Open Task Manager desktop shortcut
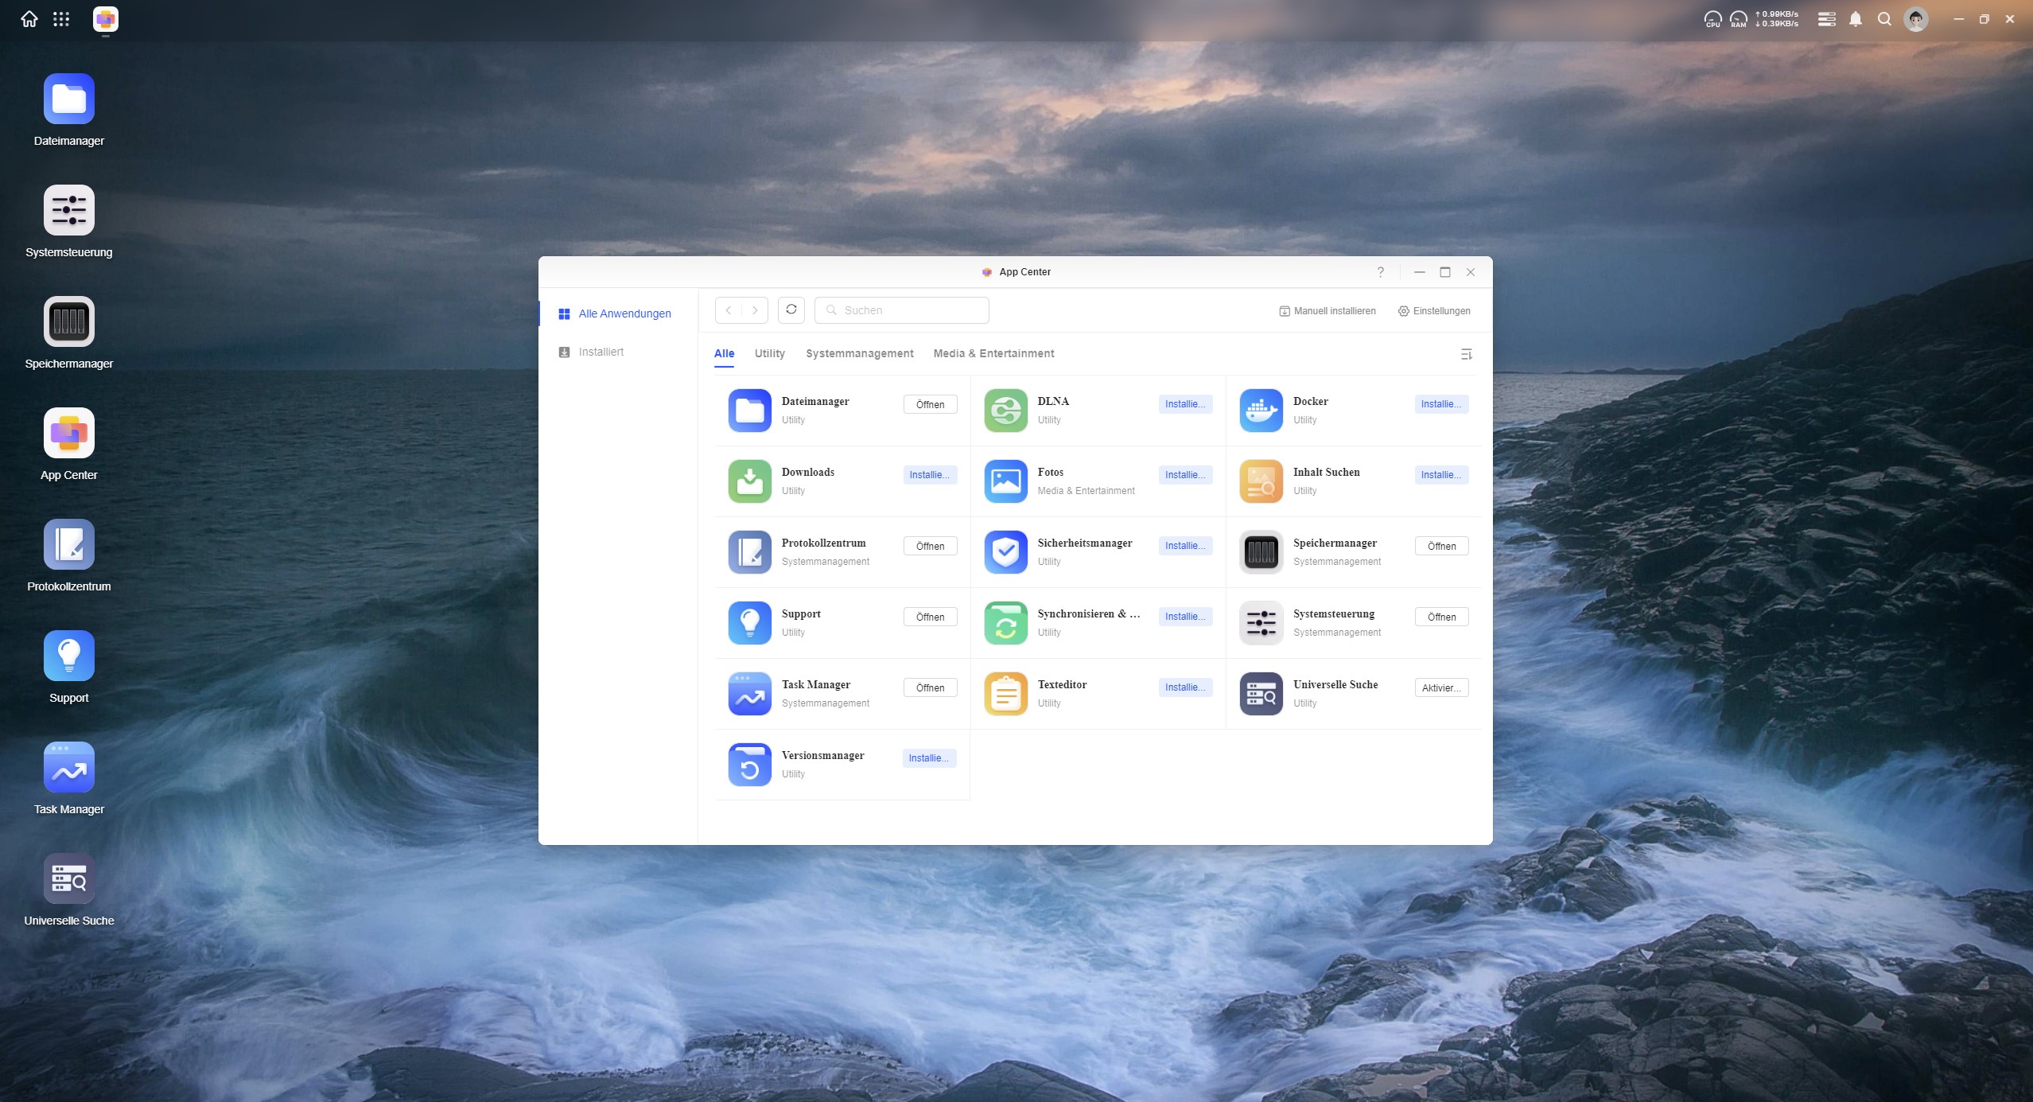 click(x=69, y=768)
